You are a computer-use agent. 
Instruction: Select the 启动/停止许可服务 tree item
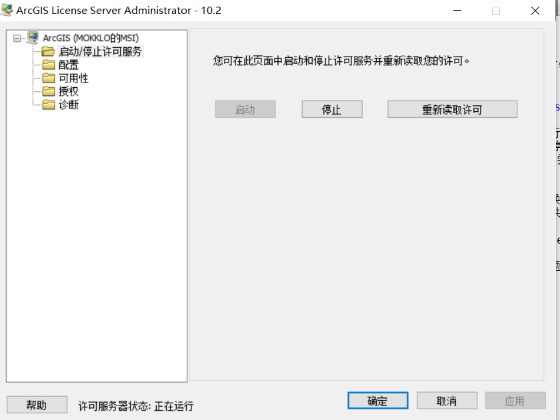(x=101, y=51)
